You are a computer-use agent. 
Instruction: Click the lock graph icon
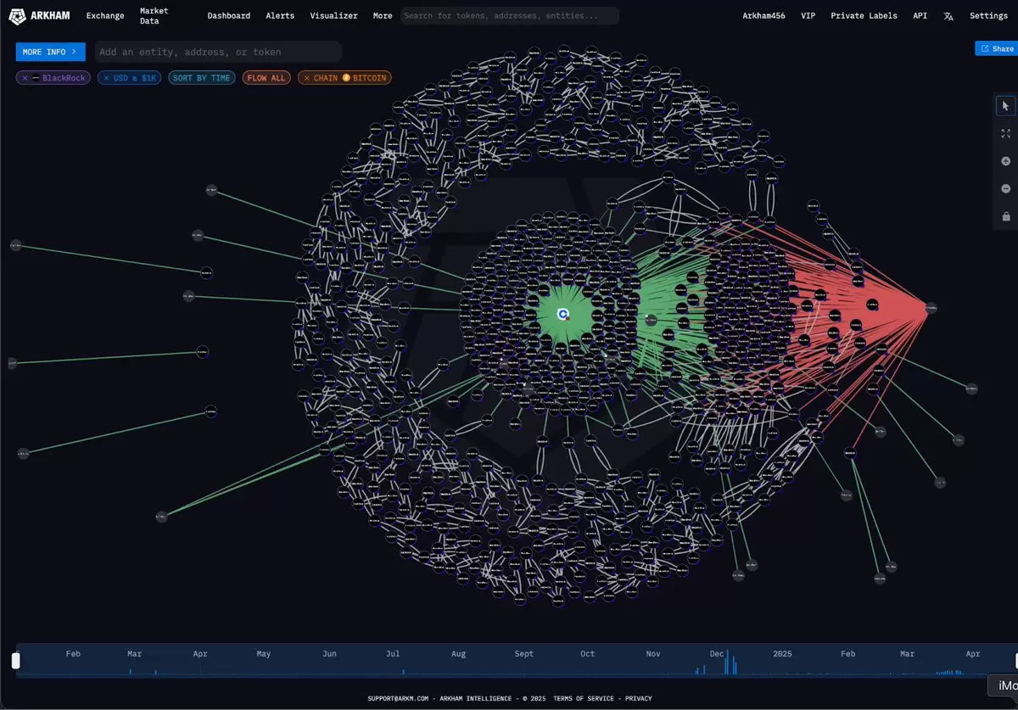pyautogui.click(x=1005, y=216)
